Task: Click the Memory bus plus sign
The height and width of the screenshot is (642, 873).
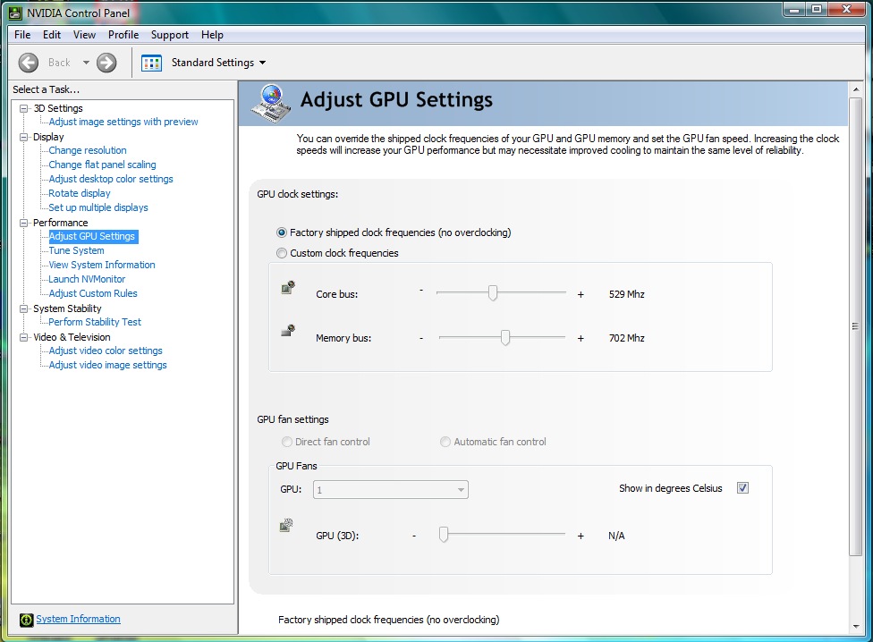Action: [581, 338]
